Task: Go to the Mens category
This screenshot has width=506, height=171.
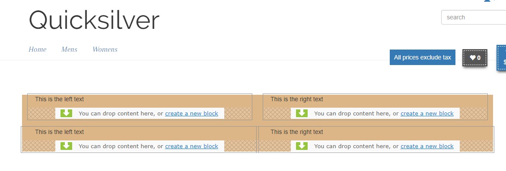Action: tap(70, 50)
